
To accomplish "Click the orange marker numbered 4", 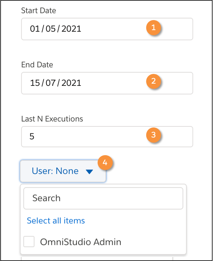I will point(106,163).
